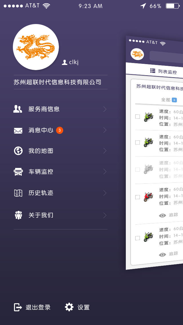Click the 历史轨迹 map icon

coord(18,193)
